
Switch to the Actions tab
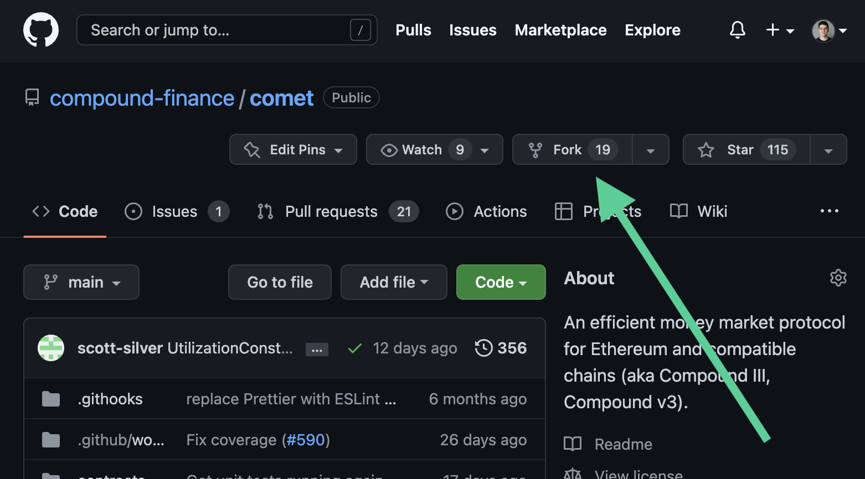pos(486,211)
